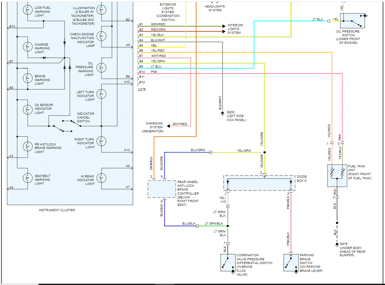Click the Left Turn Indicator bulb symbol
The height and width of the screenshot is (285, 385).
click(x=101, y=94)
